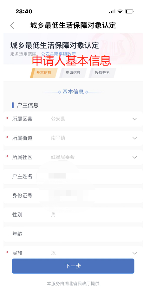Select the 年龄 field
Viewport: 150px width, 297px height.
point(73,234)
